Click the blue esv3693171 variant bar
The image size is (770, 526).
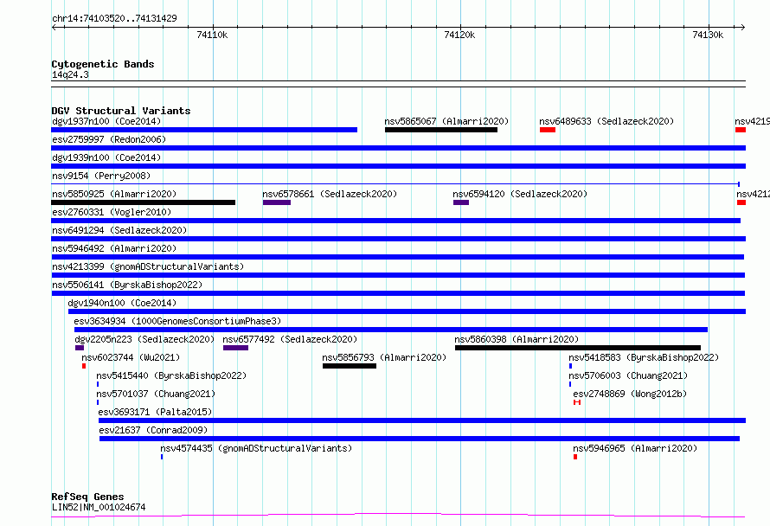[x=422, y=420]
